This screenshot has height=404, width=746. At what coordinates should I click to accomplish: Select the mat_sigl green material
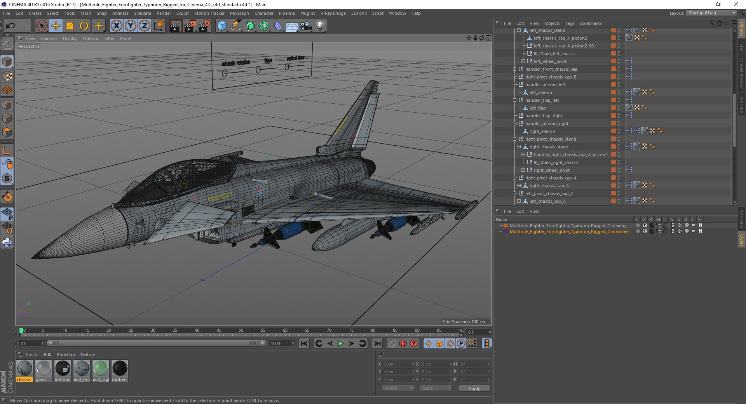pyautogui.click(x=101, y=371)
